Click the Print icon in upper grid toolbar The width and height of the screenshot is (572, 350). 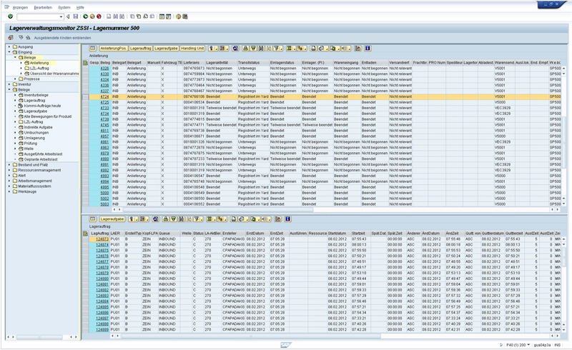click(x=245, y=49)
